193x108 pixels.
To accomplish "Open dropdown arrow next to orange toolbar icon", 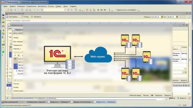I will (83, 11).
